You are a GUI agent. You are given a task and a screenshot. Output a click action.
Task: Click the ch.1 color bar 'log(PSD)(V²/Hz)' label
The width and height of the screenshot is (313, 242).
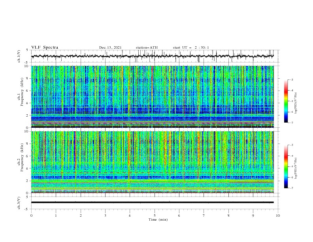296,103
